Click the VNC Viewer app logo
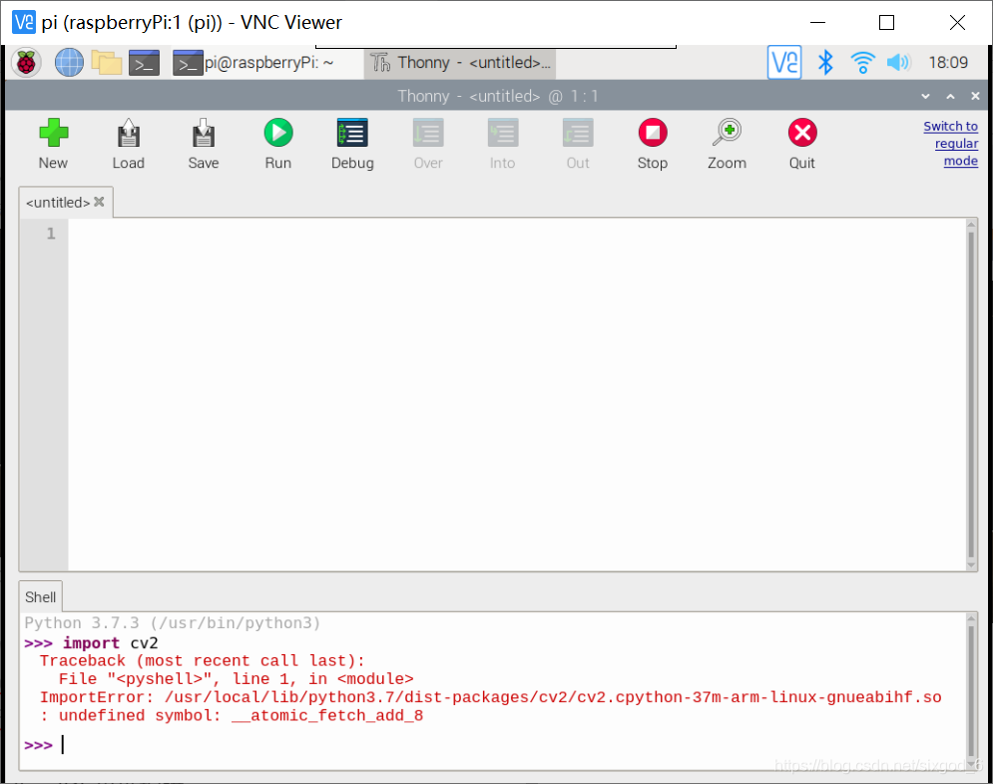The width and height of the screenshot is (993, 784). 23,22
